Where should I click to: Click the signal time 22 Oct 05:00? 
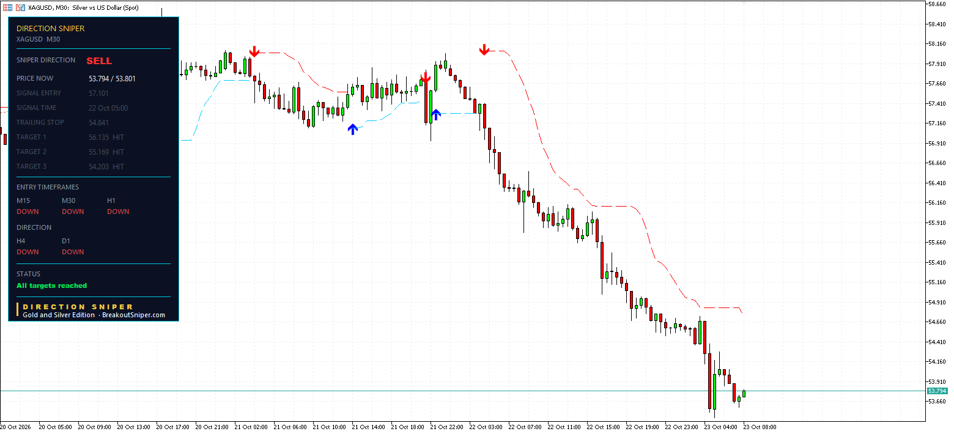click(x=108, y=108)
